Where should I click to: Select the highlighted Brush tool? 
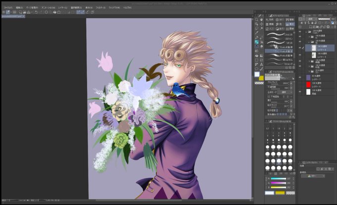(257, 42)
